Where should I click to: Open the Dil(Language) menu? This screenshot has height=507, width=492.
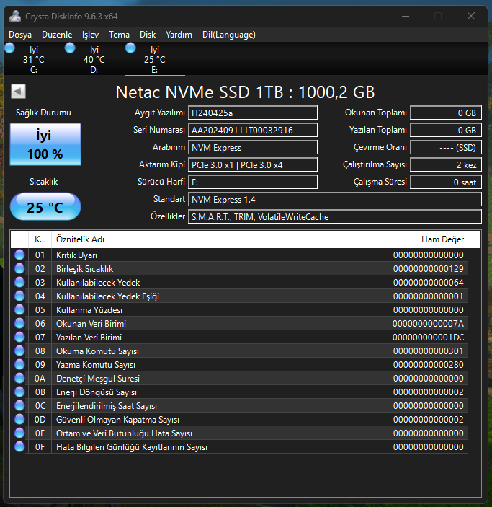coord(229,35)
